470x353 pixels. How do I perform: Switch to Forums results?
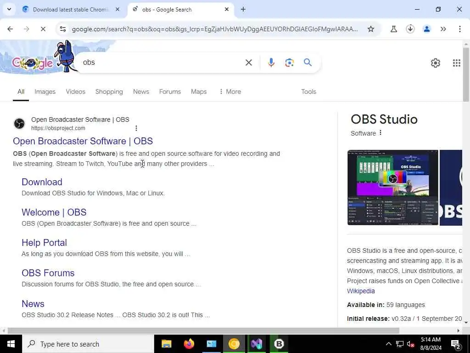pyautogui.click(x=170, y=91)
